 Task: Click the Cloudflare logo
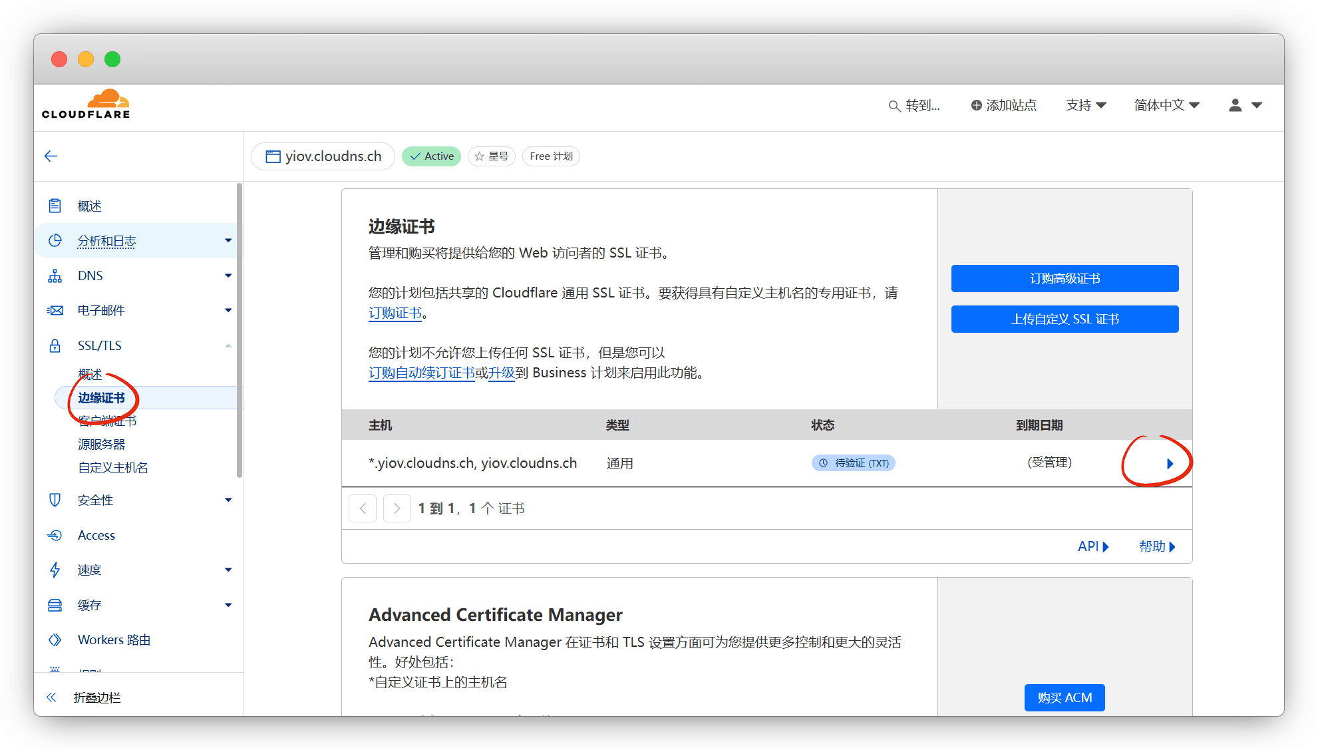point(86,104)
